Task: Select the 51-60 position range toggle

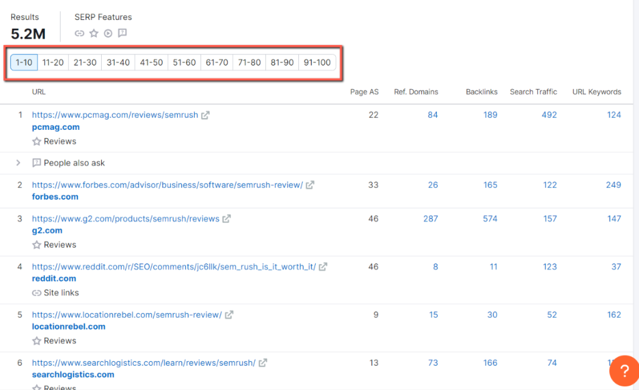Action: [183, 62]
